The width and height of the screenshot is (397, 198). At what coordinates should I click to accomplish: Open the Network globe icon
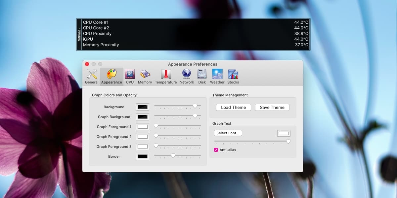187,77
